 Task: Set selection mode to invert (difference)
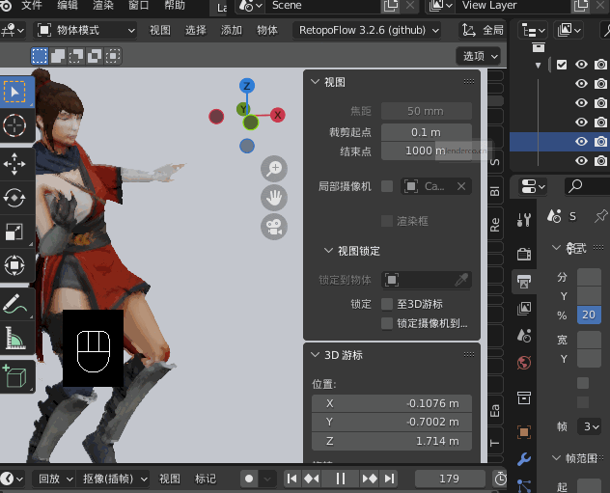coord(95,56)
